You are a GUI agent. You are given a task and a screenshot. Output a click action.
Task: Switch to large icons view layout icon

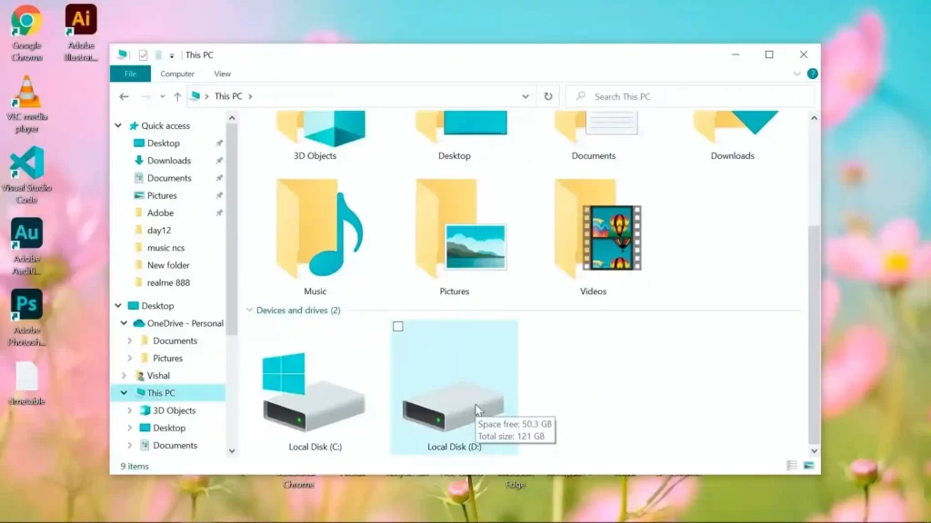pyautogui.click(x=808, y=466)
